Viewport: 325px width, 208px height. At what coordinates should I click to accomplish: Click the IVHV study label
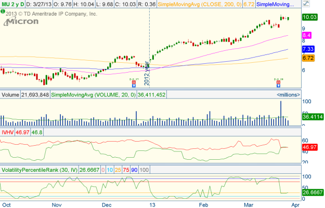click(x=8, y=133)
